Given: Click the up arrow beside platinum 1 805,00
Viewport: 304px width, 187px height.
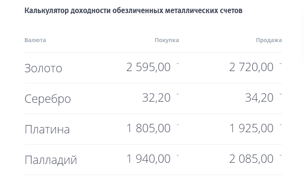Looking at the screenshot, I should pos(178,125).
